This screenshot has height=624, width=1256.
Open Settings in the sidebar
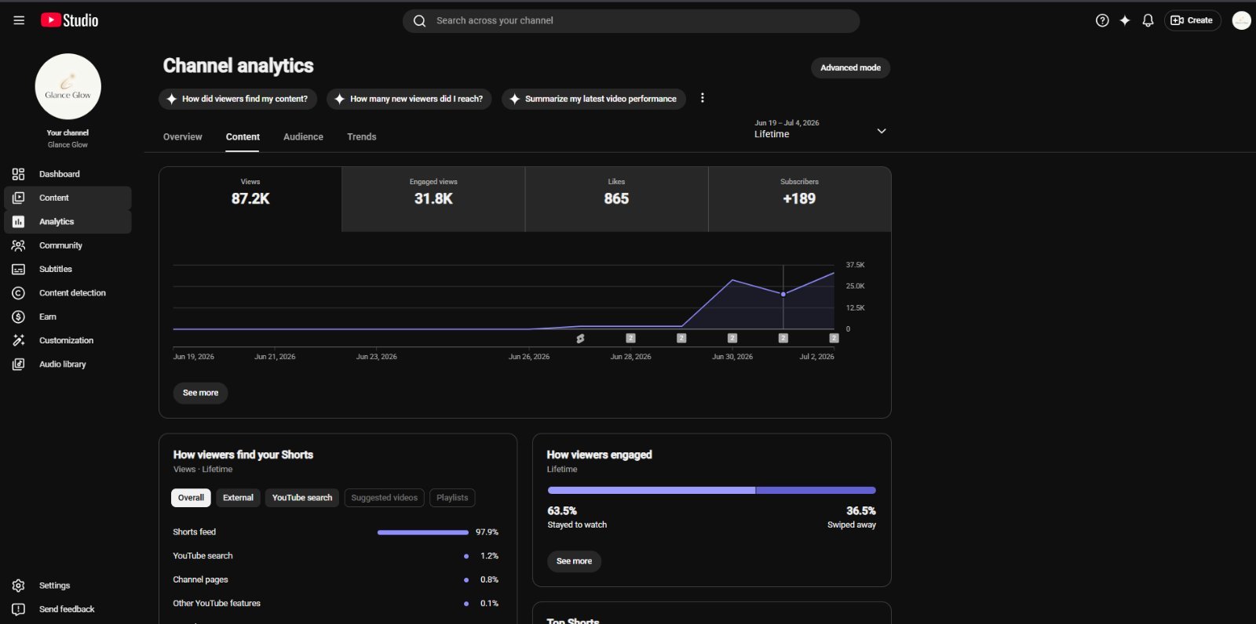click(x=68, y=586)
